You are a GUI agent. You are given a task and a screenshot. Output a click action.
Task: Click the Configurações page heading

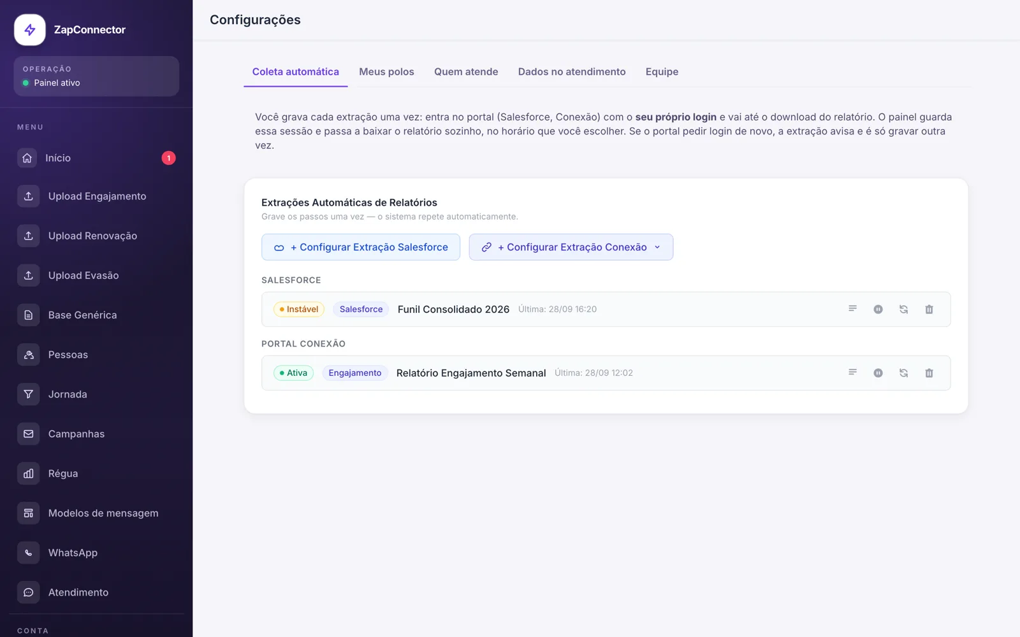coord(255,20)
